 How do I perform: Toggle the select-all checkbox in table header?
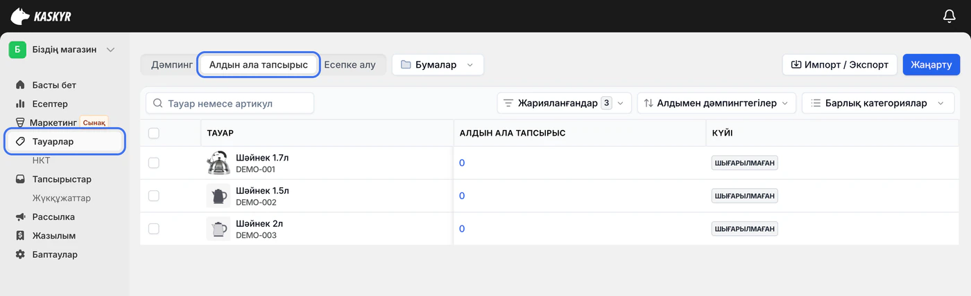coord(154,133)
